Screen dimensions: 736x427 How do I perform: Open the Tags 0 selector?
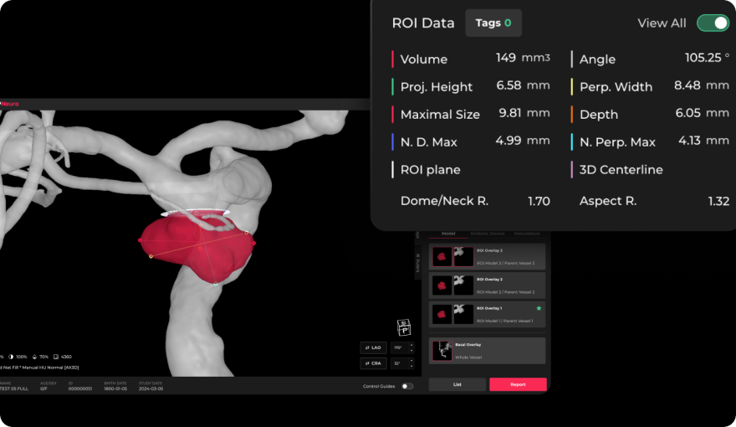(x=493, y=23)
